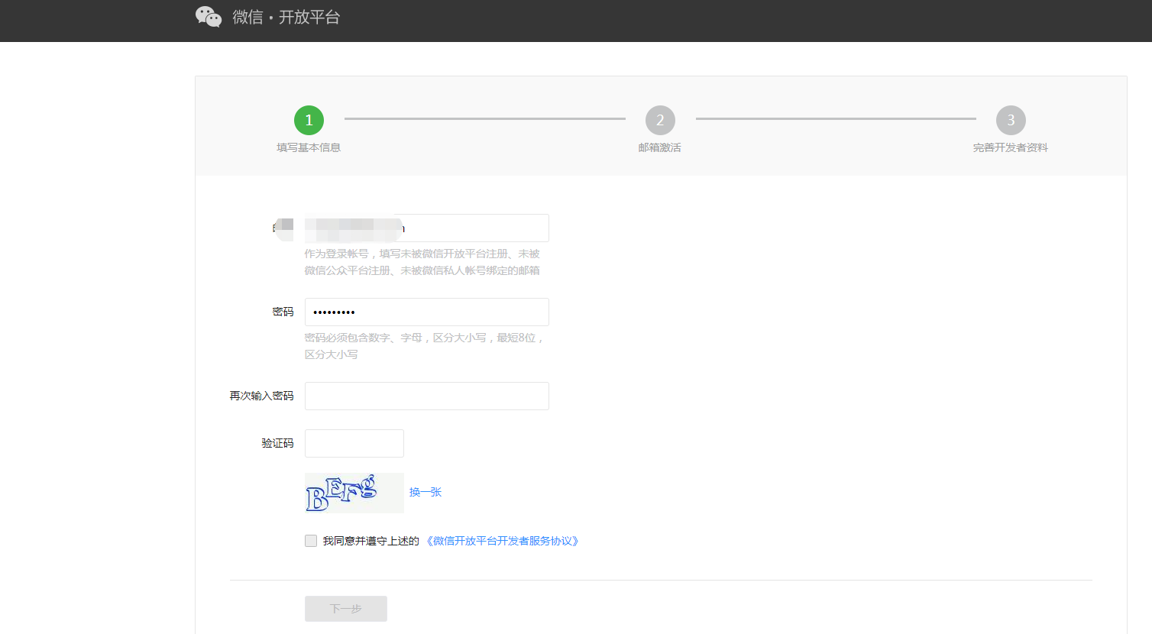Viewport: 1152px width, 634px height.
Task: Click email hint text 作为登录帐号
Action: click(x=422, y=262)
